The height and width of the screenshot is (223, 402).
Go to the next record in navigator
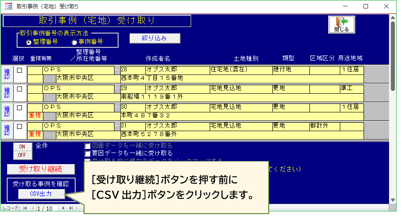(63, 208)
